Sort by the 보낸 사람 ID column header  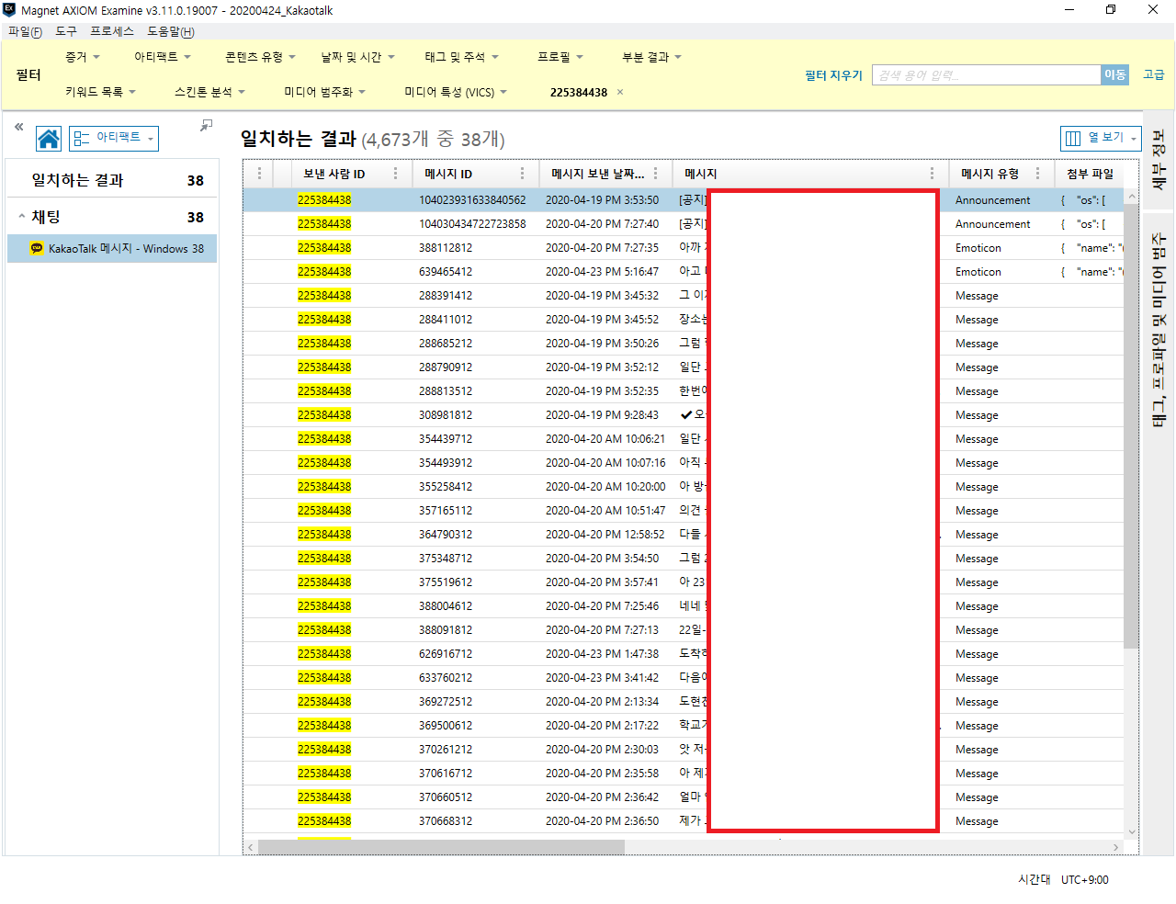334,174
